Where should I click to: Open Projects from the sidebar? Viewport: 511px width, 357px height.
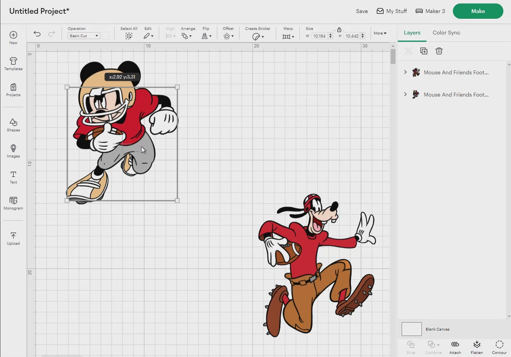tap(13, 90)
